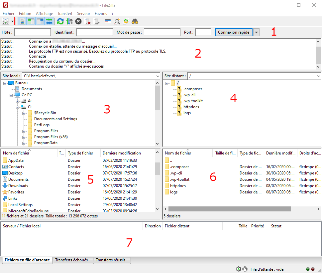Expand the Program Files (x86) node
Viewport: 322px width, 273px height.
[x=24, y=137]
